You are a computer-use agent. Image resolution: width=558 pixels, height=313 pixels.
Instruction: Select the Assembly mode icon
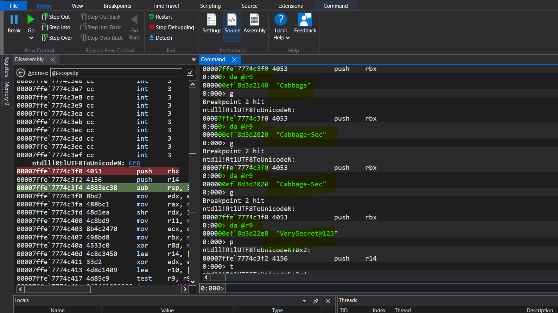tap(254, 20)
